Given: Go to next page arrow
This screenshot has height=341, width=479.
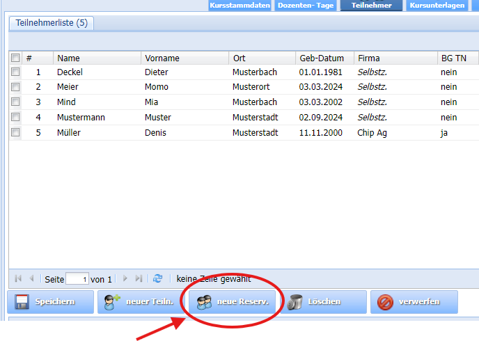Looking at the screenshot, I should point(125,278).
